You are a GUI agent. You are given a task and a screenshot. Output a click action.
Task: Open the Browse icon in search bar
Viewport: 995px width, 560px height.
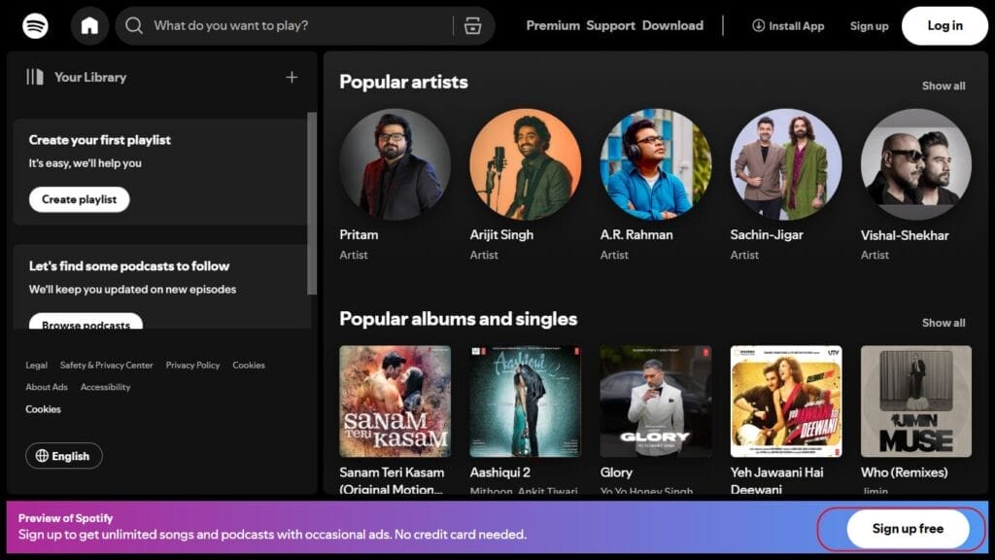(473, 25)
